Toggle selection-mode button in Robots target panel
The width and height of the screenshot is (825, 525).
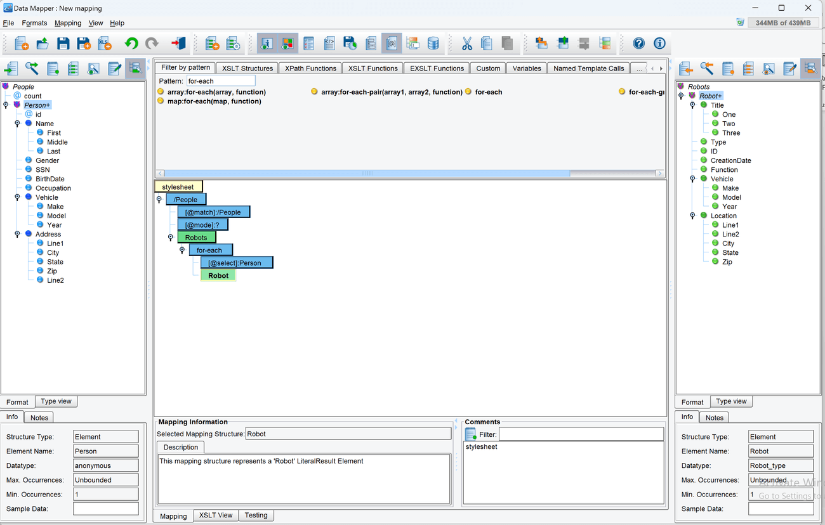tap(810, 68)
